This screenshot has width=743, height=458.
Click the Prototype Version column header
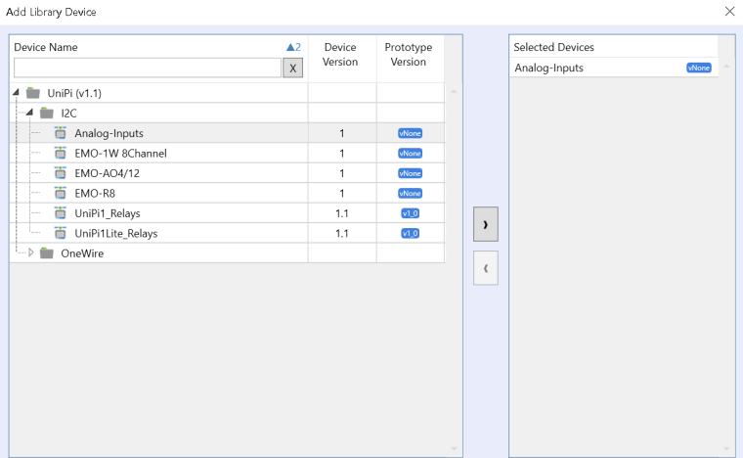coord(409,55)
